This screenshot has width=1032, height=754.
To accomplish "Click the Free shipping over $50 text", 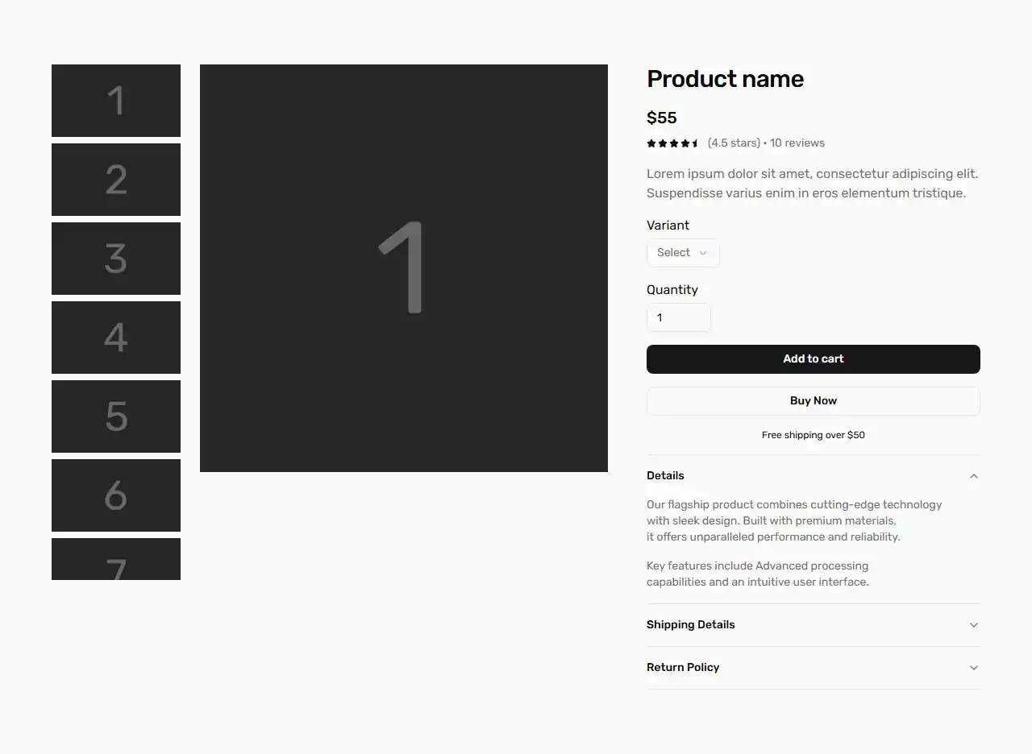I will point(813,434).
